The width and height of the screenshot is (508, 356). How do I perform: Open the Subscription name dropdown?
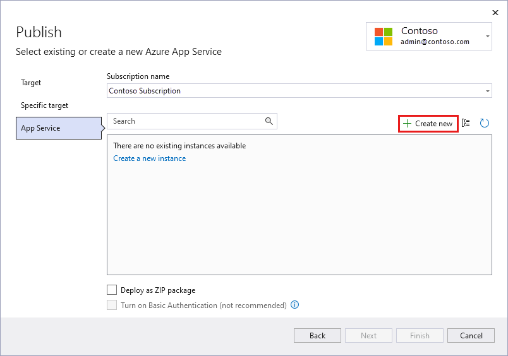coord(488,91)
